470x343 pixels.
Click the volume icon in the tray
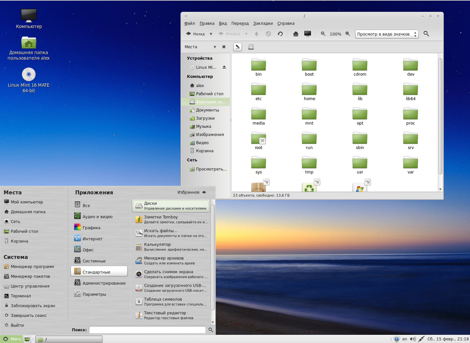click(413, 339)
